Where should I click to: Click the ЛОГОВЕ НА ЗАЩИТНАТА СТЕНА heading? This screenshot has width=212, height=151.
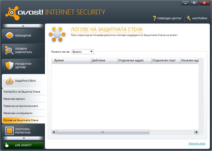[x=107, y=29]
